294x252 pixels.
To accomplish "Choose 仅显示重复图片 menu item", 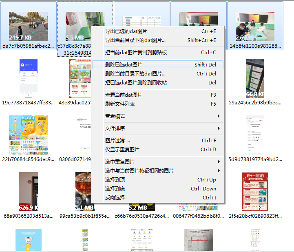I will click(158, 150).
